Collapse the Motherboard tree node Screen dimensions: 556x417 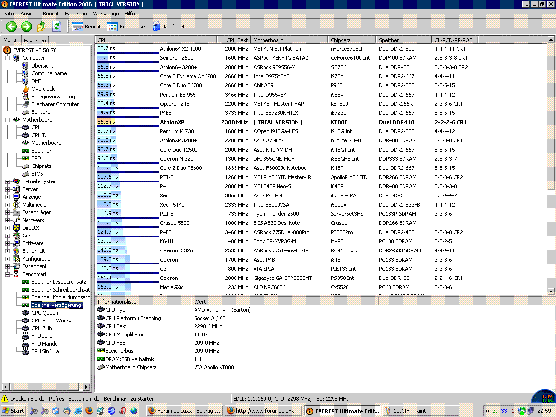point(7,120)
